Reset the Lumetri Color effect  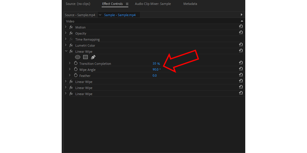[x=241, y=45]
